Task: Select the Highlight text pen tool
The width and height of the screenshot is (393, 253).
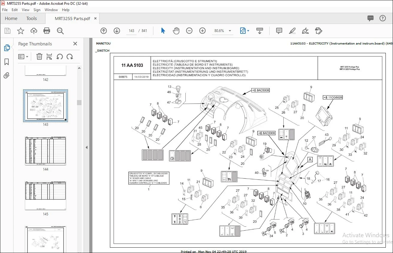Action: pos(292,31)
